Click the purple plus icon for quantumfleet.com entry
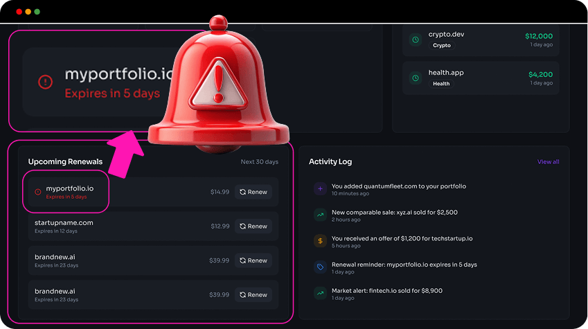 tap(320, 188)
